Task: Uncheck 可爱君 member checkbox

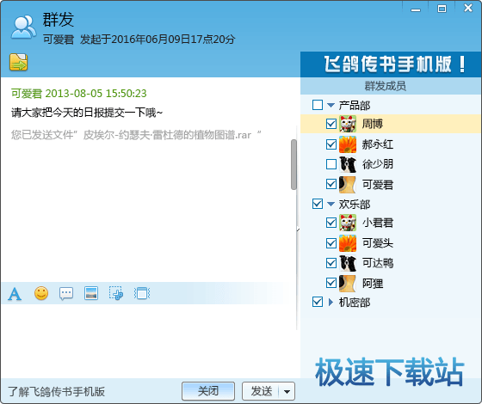Action: pyautogui.click(x=331, y=185)
